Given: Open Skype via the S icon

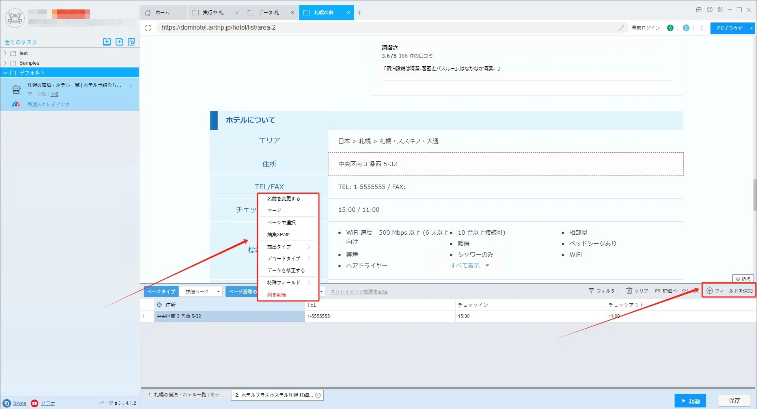Looking at the screenshot, I should (x=7, y=403).
